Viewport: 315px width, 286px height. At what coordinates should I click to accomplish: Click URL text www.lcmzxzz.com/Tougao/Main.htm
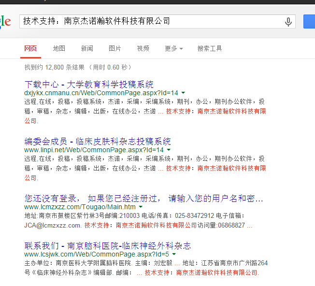pos(80,207)
